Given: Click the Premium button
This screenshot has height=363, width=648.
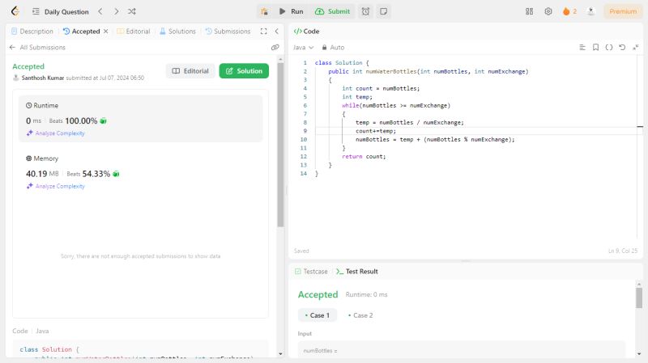Looking at the screenshot, I should pos(623,11).
